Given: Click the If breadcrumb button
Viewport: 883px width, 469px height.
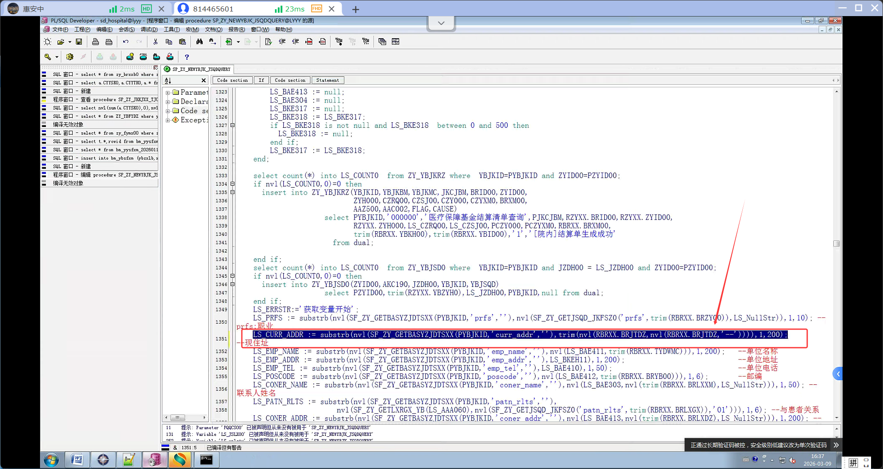Looking at the screenshot, I should point(261,80).
